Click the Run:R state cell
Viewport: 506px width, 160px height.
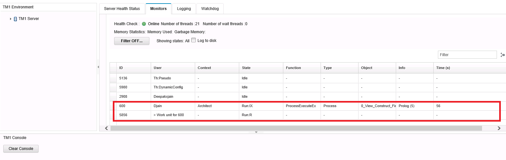pos(261,115)
